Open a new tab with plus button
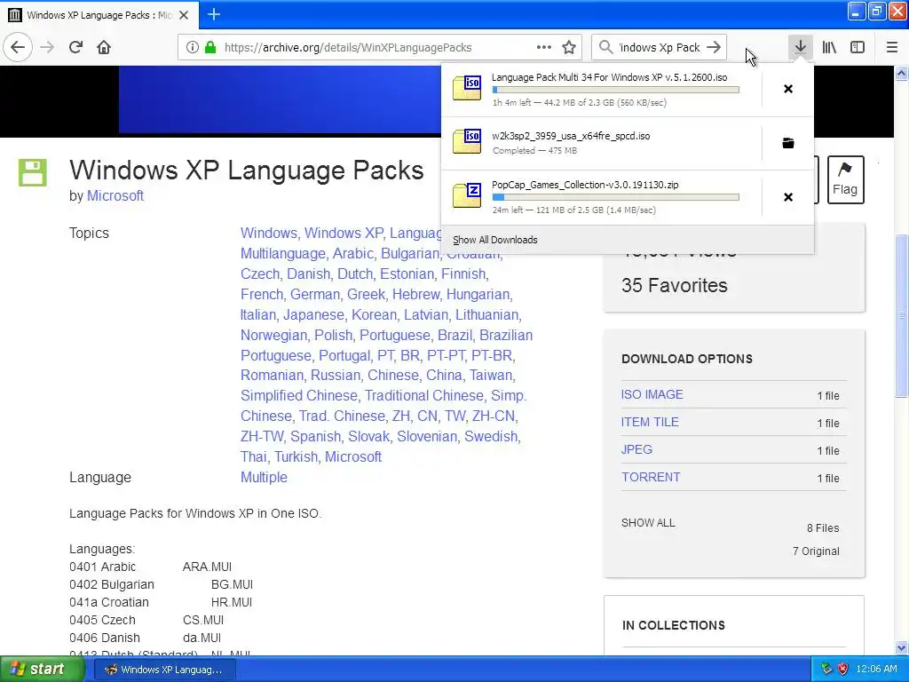Image resolution: width=909 pixels, height=682 pixels. (214, 14)
